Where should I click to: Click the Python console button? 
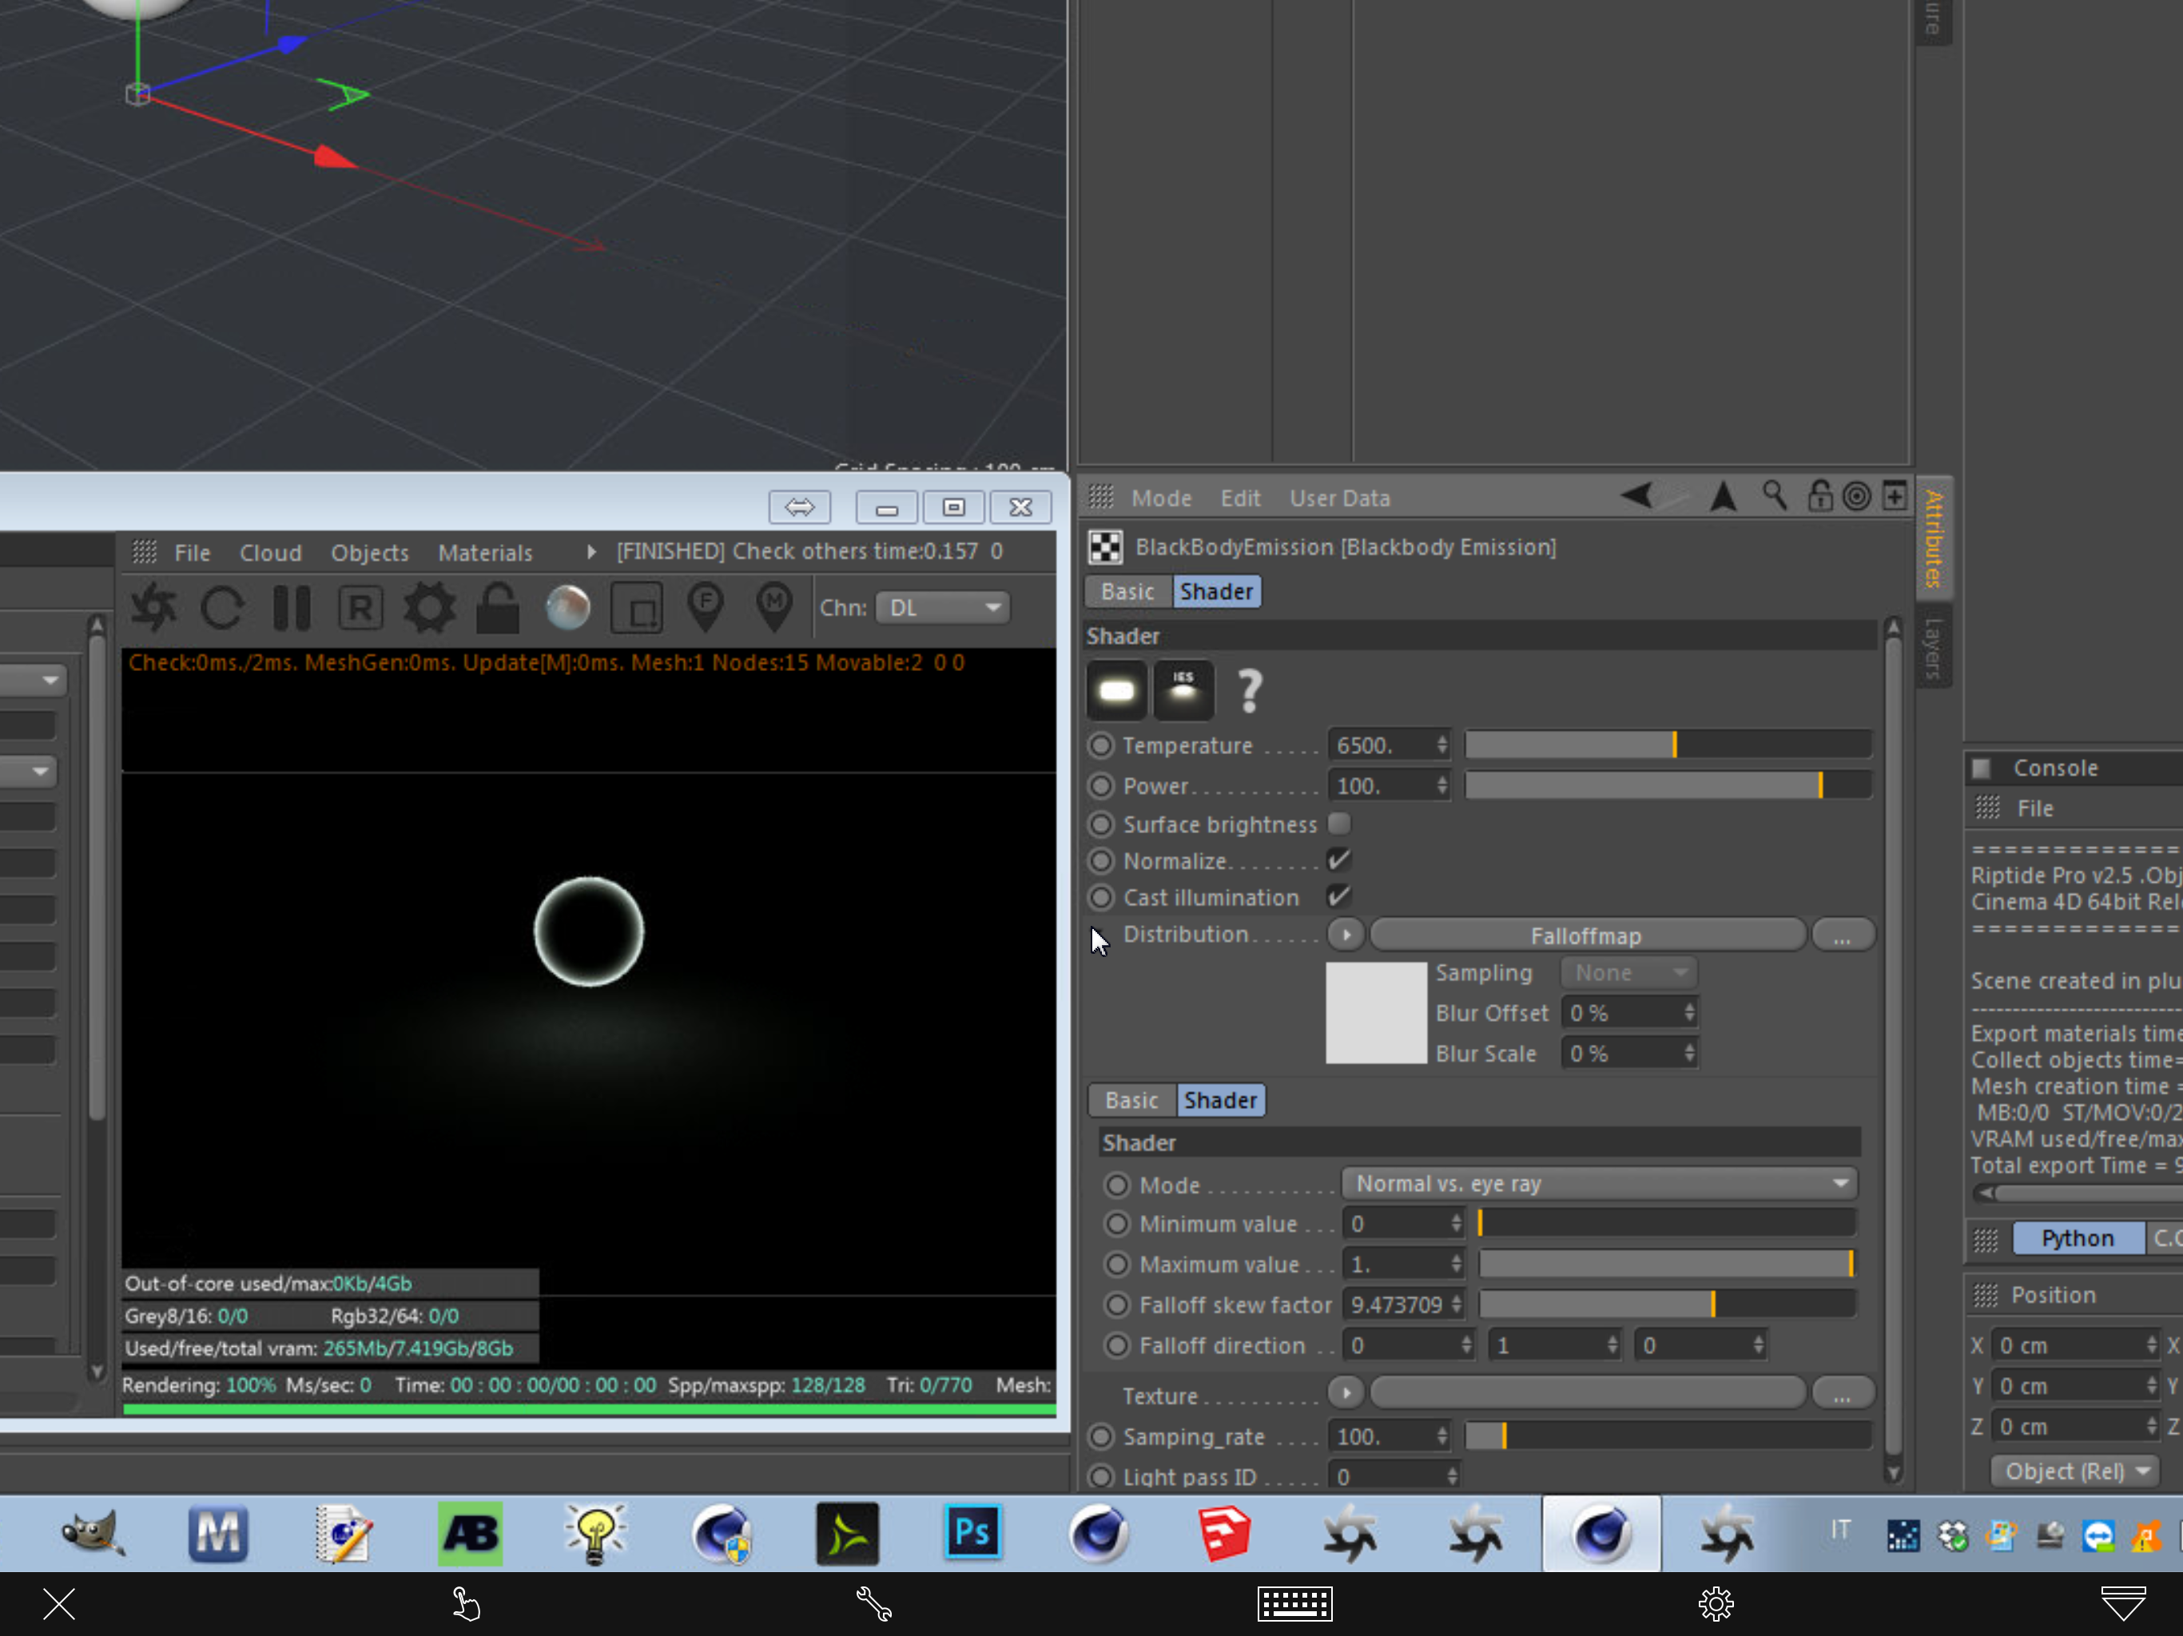(x=2077, y=1238)
